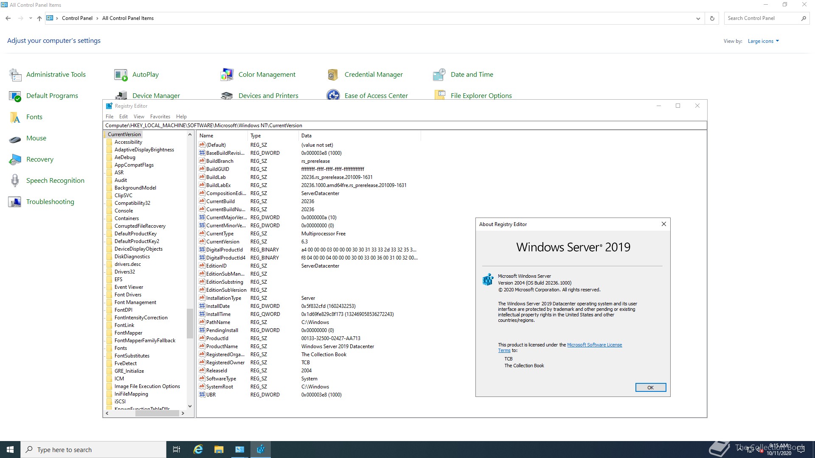Close the About Registry Editor dialog
Viewport: 815px width, 458px height.
click(664, 224)
